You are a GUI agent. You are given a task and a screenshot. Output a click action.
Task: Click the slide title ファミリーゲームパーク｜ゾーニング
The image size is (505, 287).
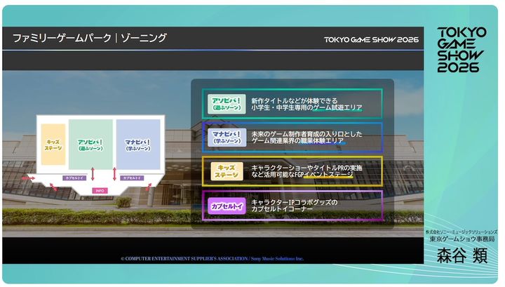[x=90, y=38]
